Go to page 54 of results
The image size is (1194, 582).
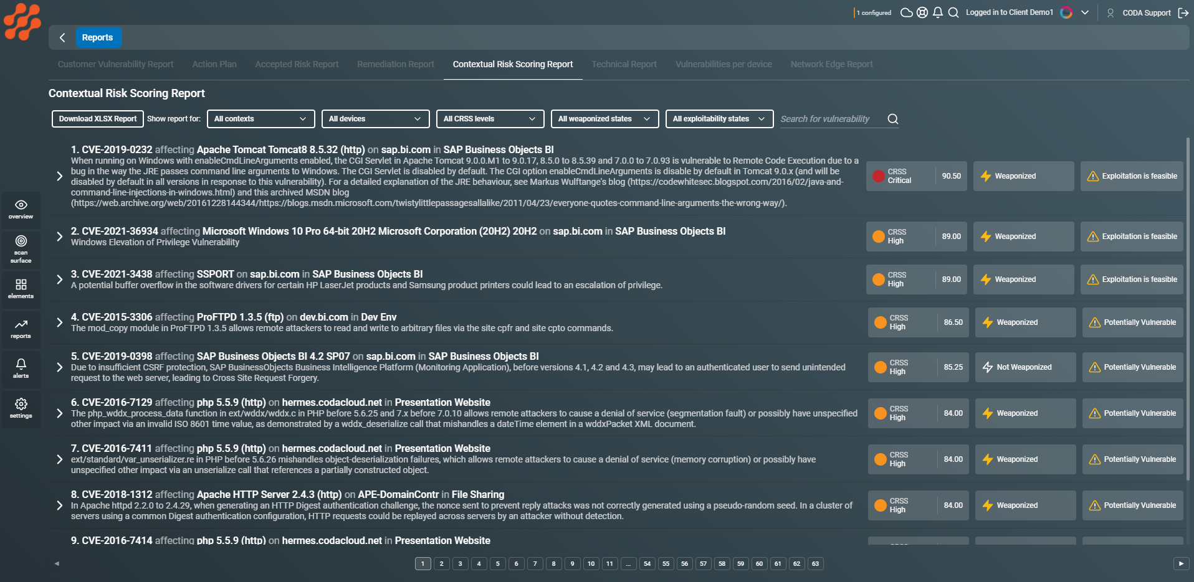647,564
